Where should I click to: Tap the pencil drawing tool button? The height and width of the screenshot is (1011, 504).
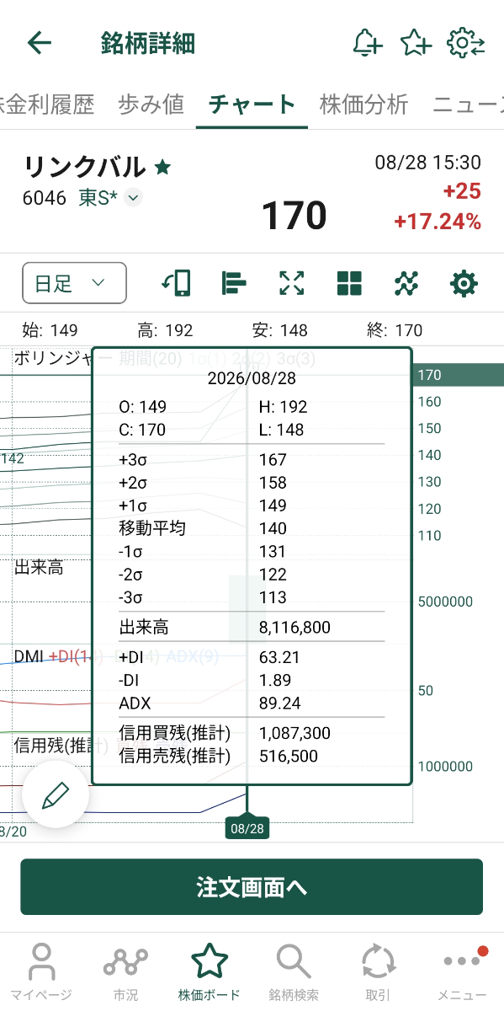pyautogui.click(x=56, y=795)
